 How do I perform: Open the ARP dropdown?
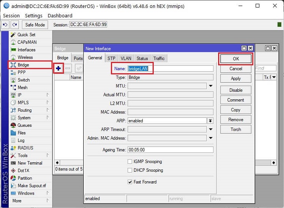click(210, 121)
